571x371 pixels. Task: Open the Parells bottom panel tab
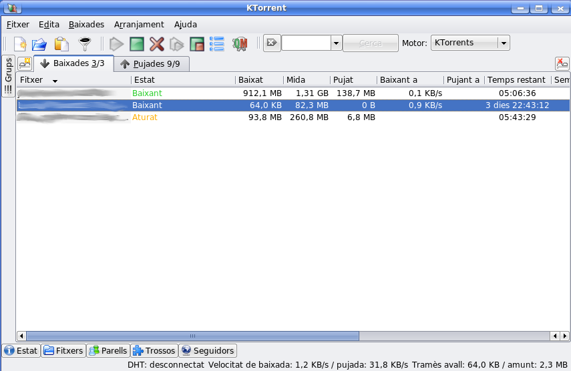pos(108,350)
